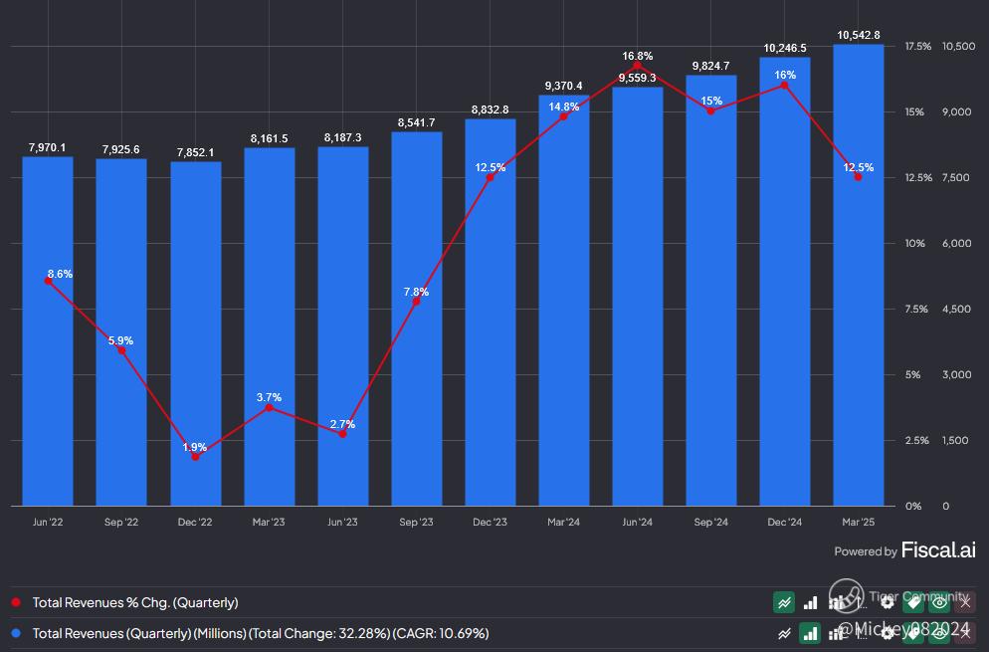Select bar chart type for Total Revenues (Quarterly) (Millions)
Image resolution: width=989 pixels, height=652 pixels.
[x=811, y=633]
